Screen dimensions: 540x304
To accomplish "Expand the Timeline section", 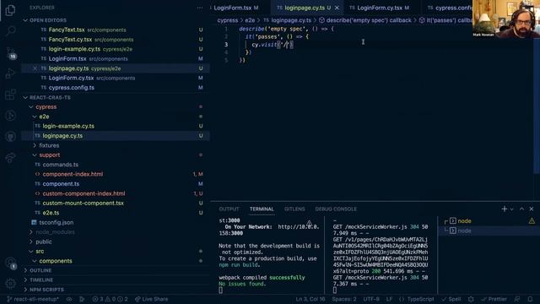I will tap(41, 280).
